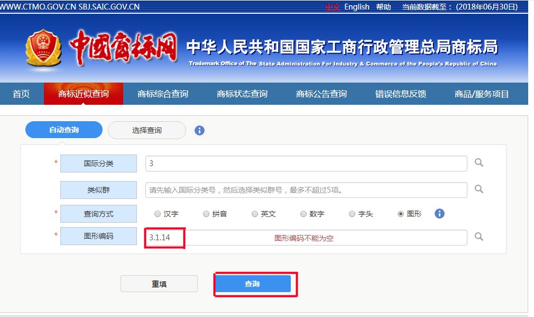Click the trademark office emblem logo
Viewport: 534px width, 317px height.
tap(44, 49)
